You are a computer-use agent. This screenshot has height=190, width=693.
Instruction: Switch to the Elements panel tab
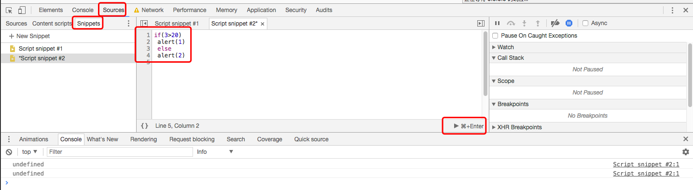pyautogui.click(x=51, y=10)
